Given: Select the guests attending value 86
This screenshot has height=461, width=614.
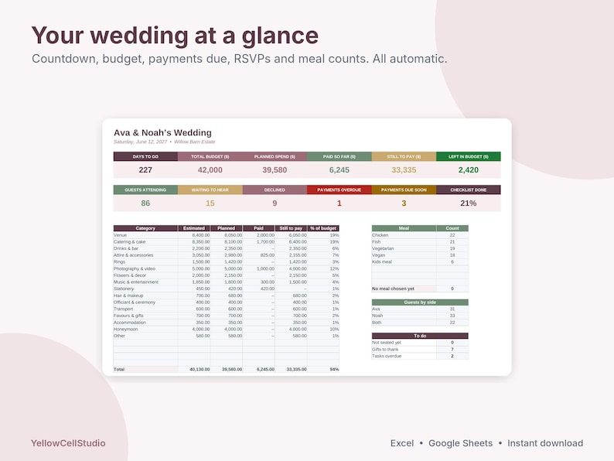Looking at the screenshot, I should (145, 203).
